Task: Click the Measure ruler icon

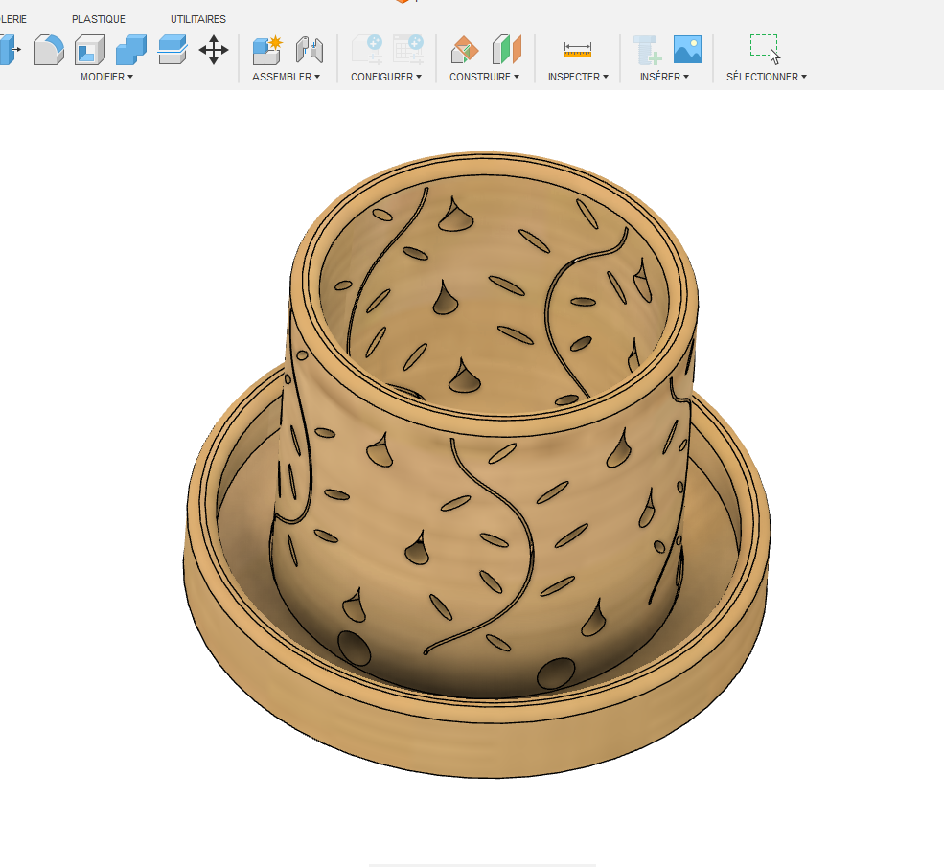Action: [x=577, y=49]
